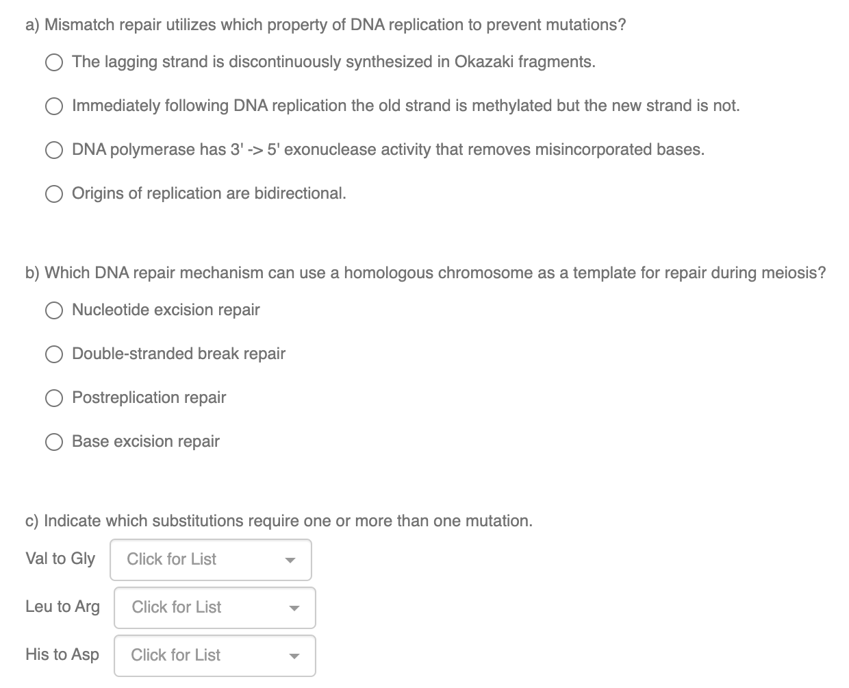Select Postreplication repair radio button
The image size is (849, 688).
55,398
